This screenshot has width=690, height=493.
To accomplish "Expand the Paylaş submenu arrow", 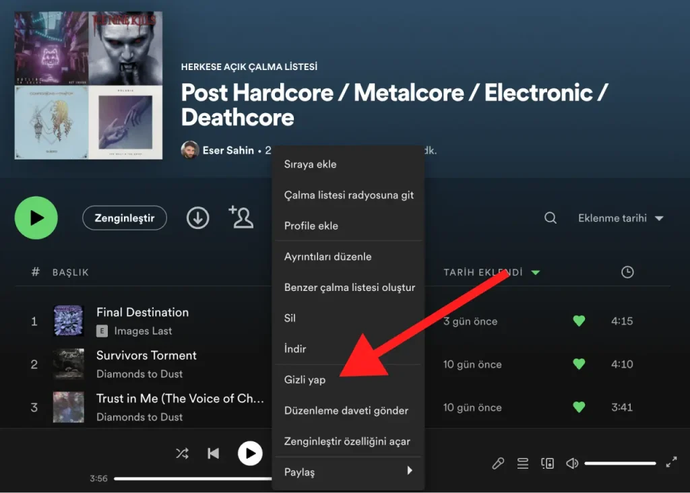I will tap(410, 471).
